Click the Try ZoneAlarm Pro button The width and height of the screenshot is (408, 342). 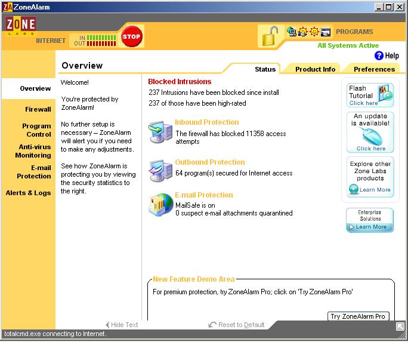[358, 316]
